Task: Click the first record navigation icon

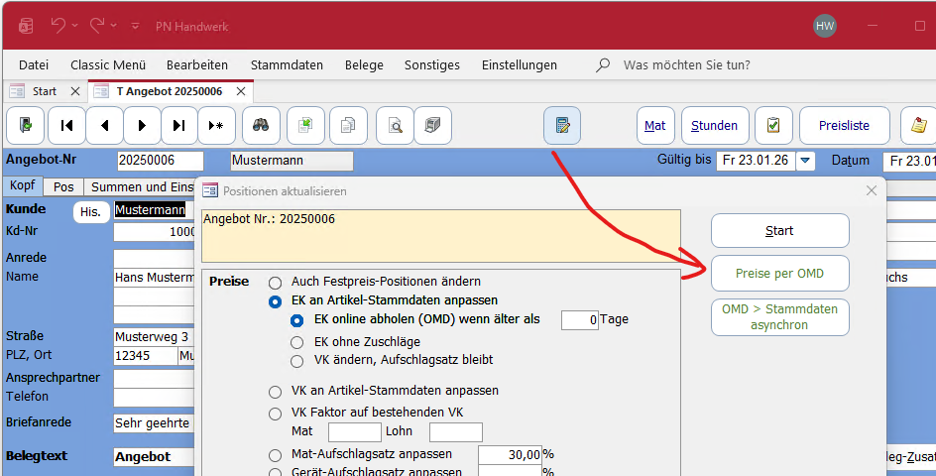Action: click(66, 126)
